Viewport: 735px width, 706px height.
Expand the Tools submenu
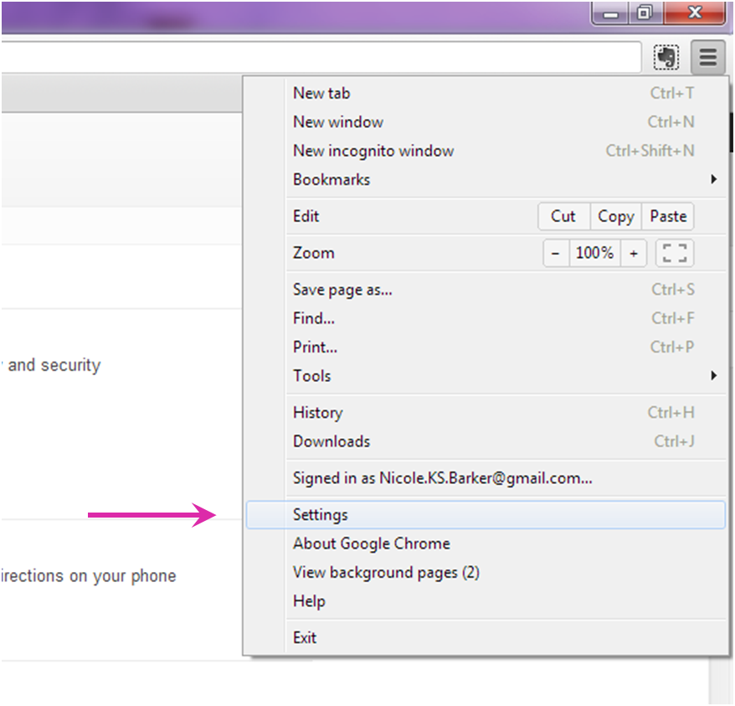click(x=311, y=375)
